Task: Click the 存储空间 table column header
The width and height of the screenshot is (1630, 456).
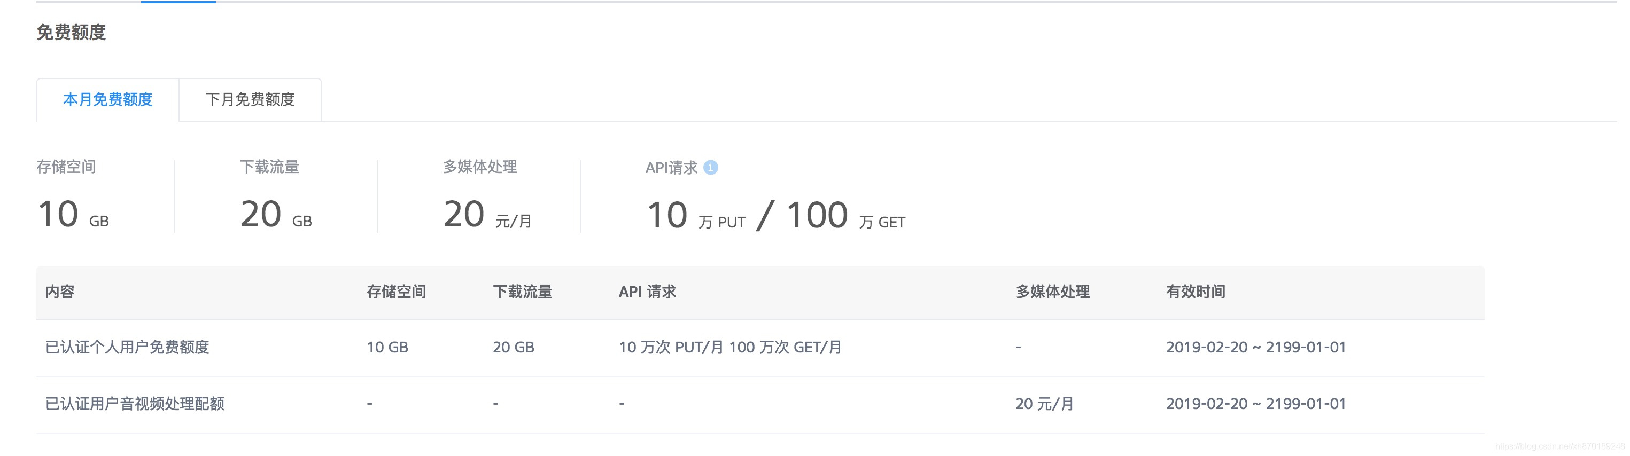Action: (396, 292)
